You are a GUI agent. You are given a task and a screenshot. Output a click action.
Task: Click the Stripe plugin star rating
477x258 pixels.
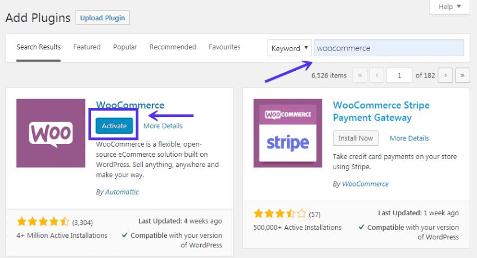point(280,214)
